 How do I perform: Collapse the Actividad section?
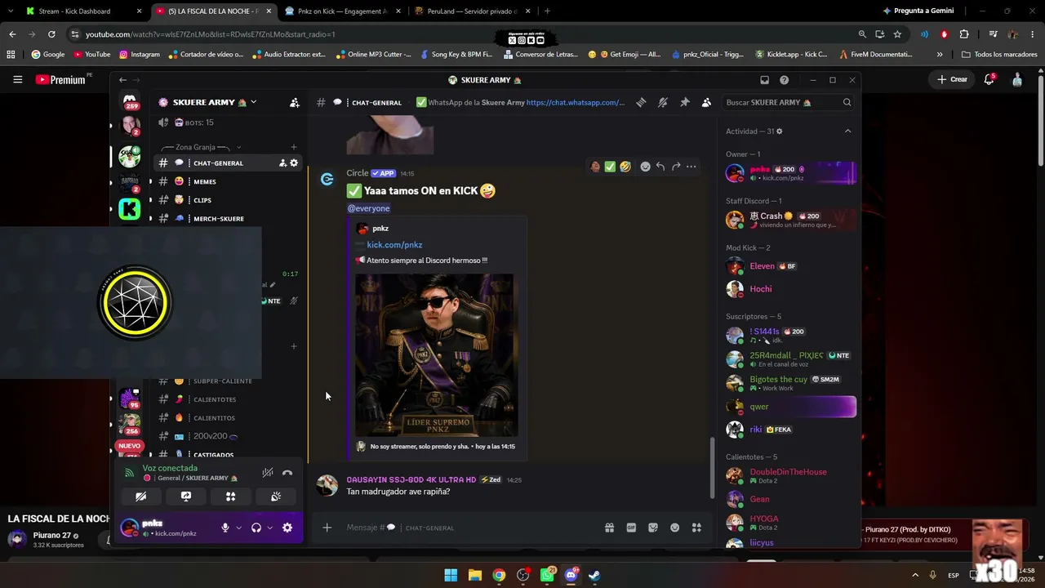pyautogui.click(x=847, y=131)
